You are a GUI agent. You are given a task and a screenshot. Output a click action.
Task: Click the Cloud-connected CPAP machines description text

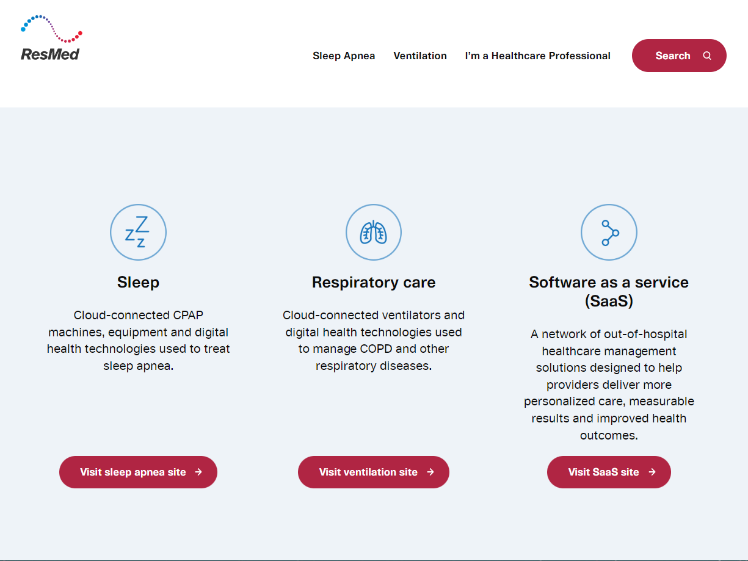point(138,341)
